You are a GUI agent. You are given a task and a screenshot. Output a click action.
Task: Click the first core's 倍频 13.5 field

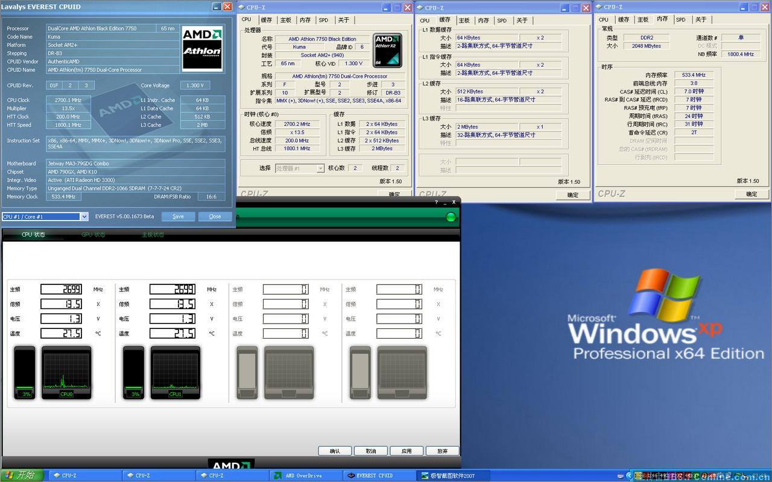click(62, 304)
